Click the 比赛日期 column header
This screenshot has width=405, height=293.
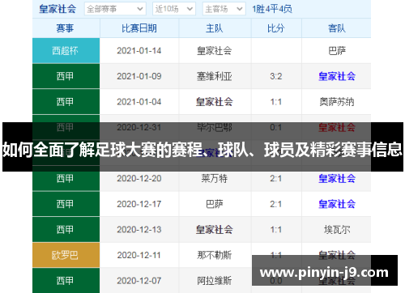coord(139,28)
